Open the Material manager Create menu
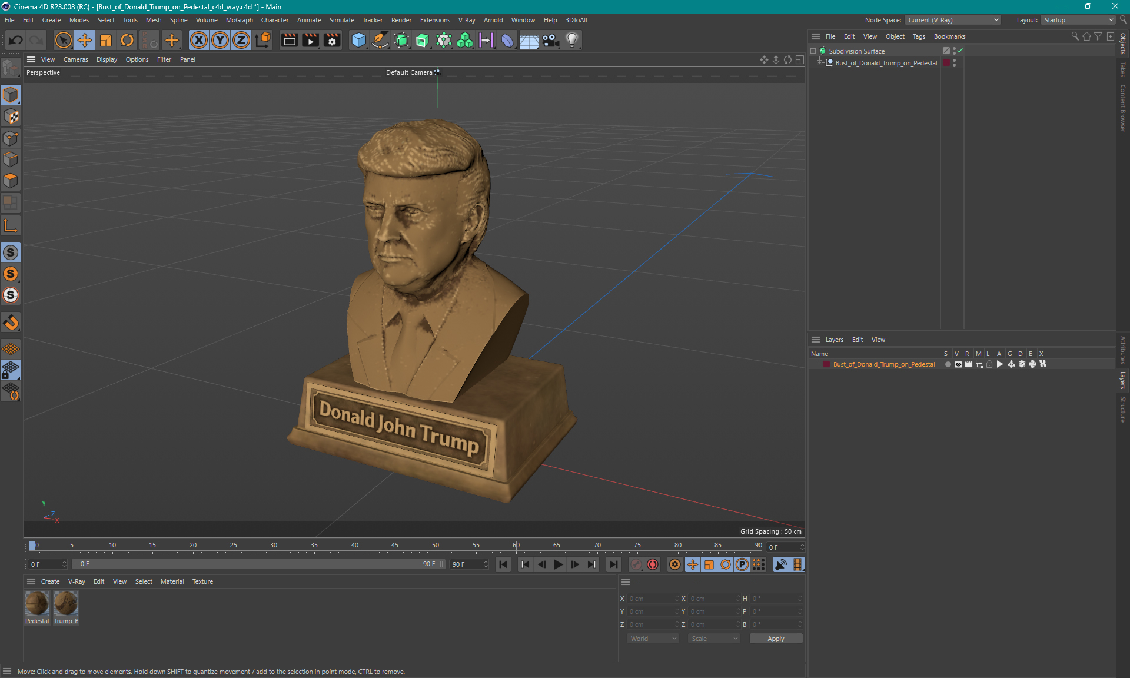This screenshot has width=1130, height=678. tap(50, 581)
